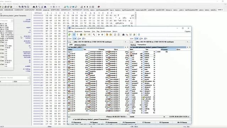Screen dimensions: 227x128
Task: Click offset row 00000100 in hex view
Action: point(38,57)
